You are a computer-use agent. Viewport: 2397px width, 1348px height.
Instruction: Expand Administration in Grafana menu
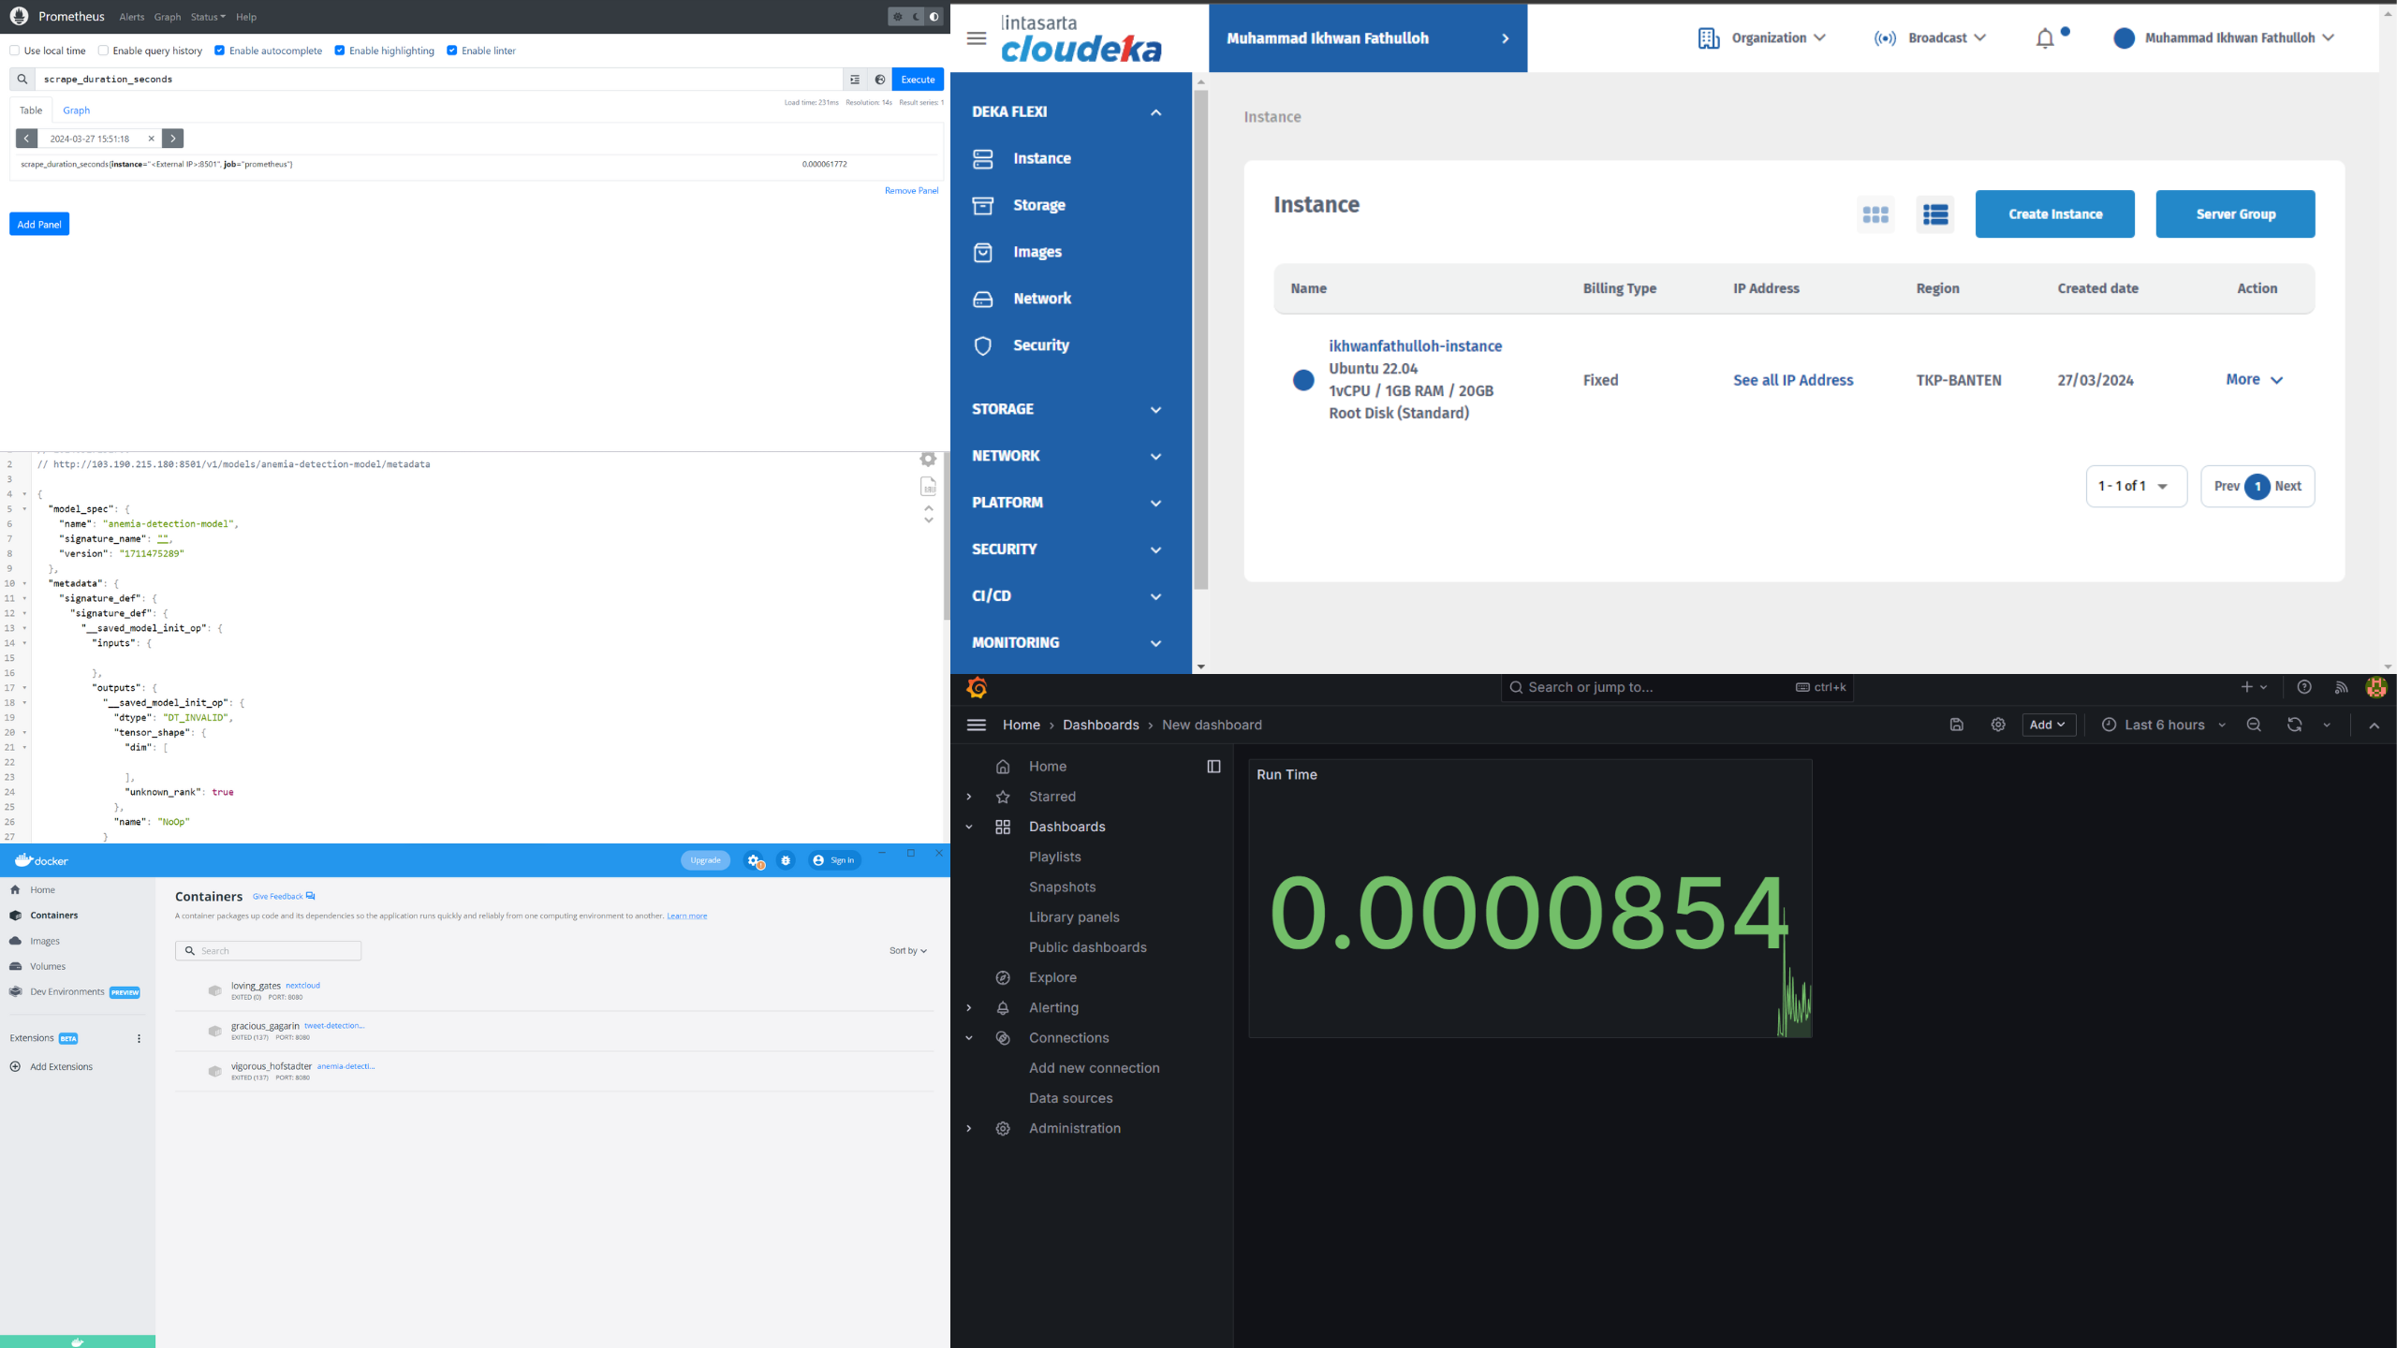tap(969, 1129)
